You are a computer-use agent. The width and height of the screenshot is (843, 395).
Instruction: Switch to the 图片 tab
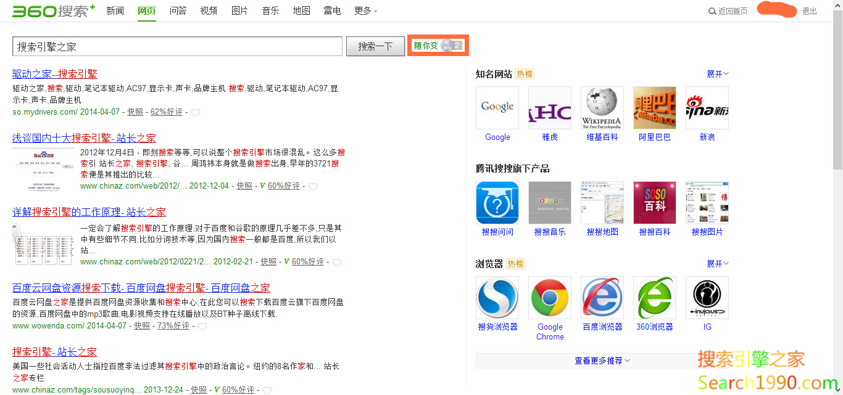[x=240, y=10]
